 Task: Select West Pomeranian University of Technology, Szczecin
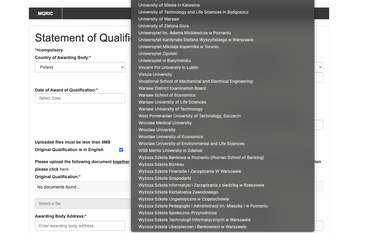[223, 116]
